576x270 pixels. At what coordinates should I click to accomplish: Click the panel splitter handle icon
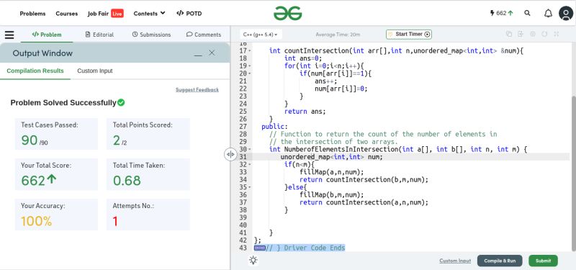coord(230,154)
